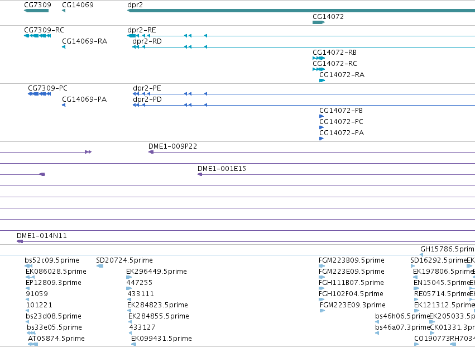Open the 433111 feature label
Viewport: 475px width, 347px height.
pyautogui.click(x=141, y=294)
